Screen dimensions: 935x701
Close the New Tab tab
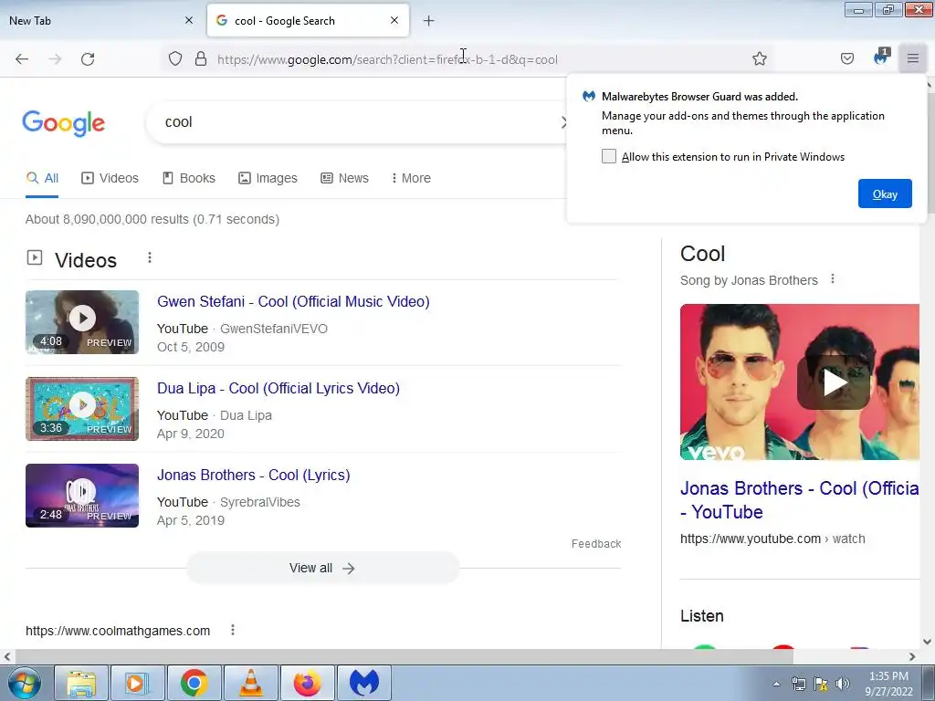coord(189,20)
